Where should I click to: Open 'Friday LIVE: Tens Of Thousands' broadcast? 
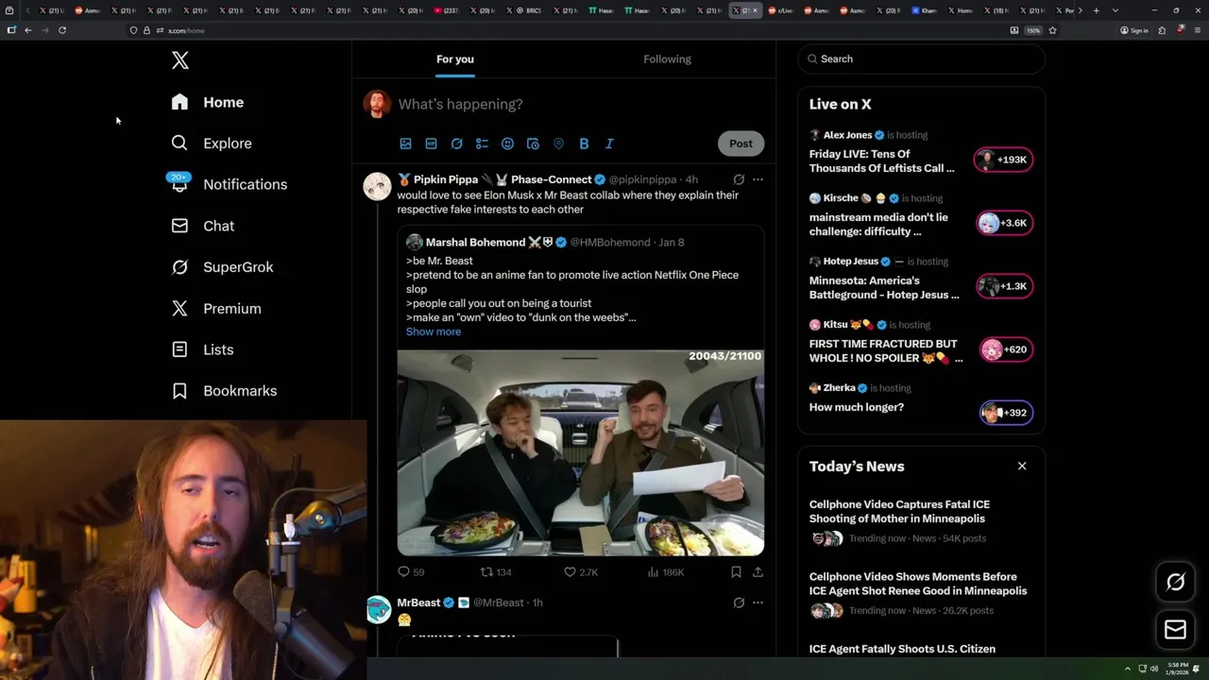point(882,161)
